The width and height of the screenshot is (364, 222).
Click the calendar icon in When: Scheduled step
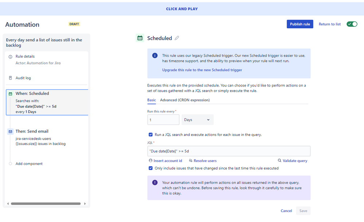(x=11, y=94)
